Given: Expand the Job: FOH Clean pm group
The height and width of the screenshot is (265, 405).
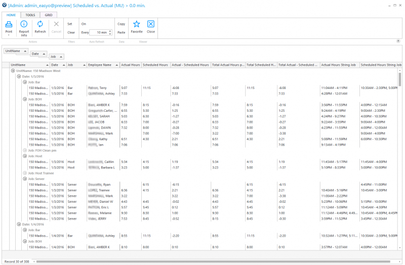Looking at the screenshot, I should 25,150.
